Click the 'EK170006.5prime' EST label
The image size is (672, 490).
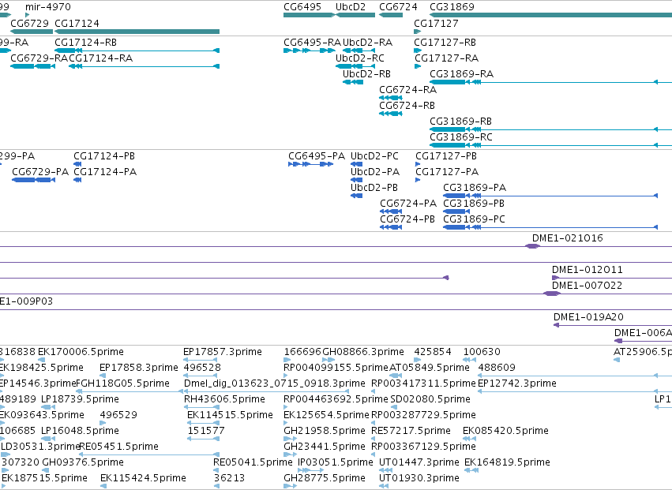click(81, 352)
